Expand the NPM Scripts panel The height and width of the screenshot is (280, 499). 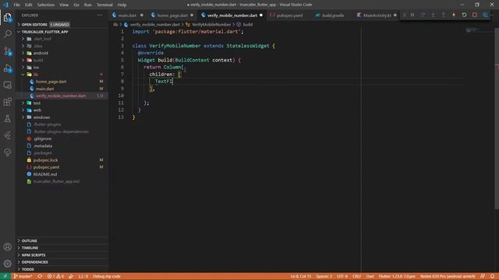pyautogui.click(x=62, y=255)
